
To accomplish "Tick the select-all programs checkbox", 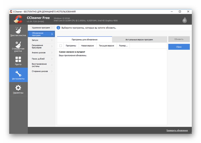I will (x=61, y=46).
